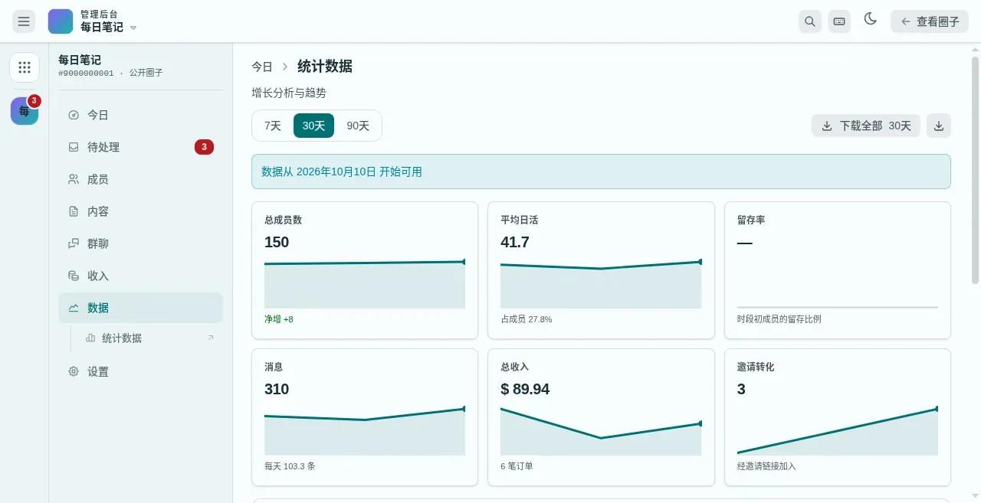The width and height of the screenshot is (981, 503).
Task: Click the 下载全部 30天 button
Action: tap(866, 126)
